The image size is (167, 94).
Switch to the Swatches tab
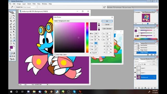pos(142,28)
